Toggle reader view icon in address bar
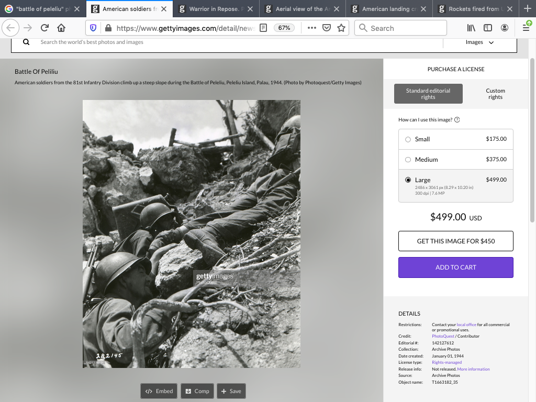This screenshot has height=402, width=536. pyautogui.click(x=264, y=28)
